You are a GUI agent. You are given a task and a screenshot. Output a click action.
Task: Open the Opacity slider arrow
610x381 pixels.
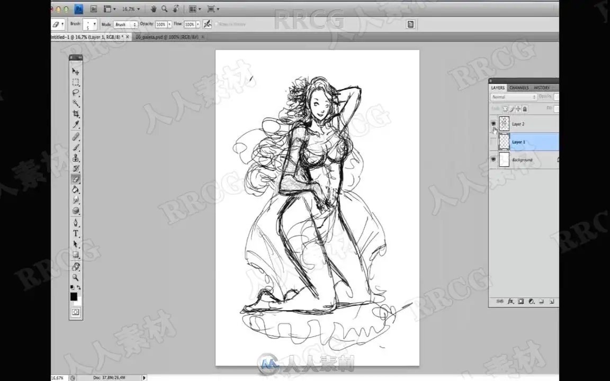(169, 24)
